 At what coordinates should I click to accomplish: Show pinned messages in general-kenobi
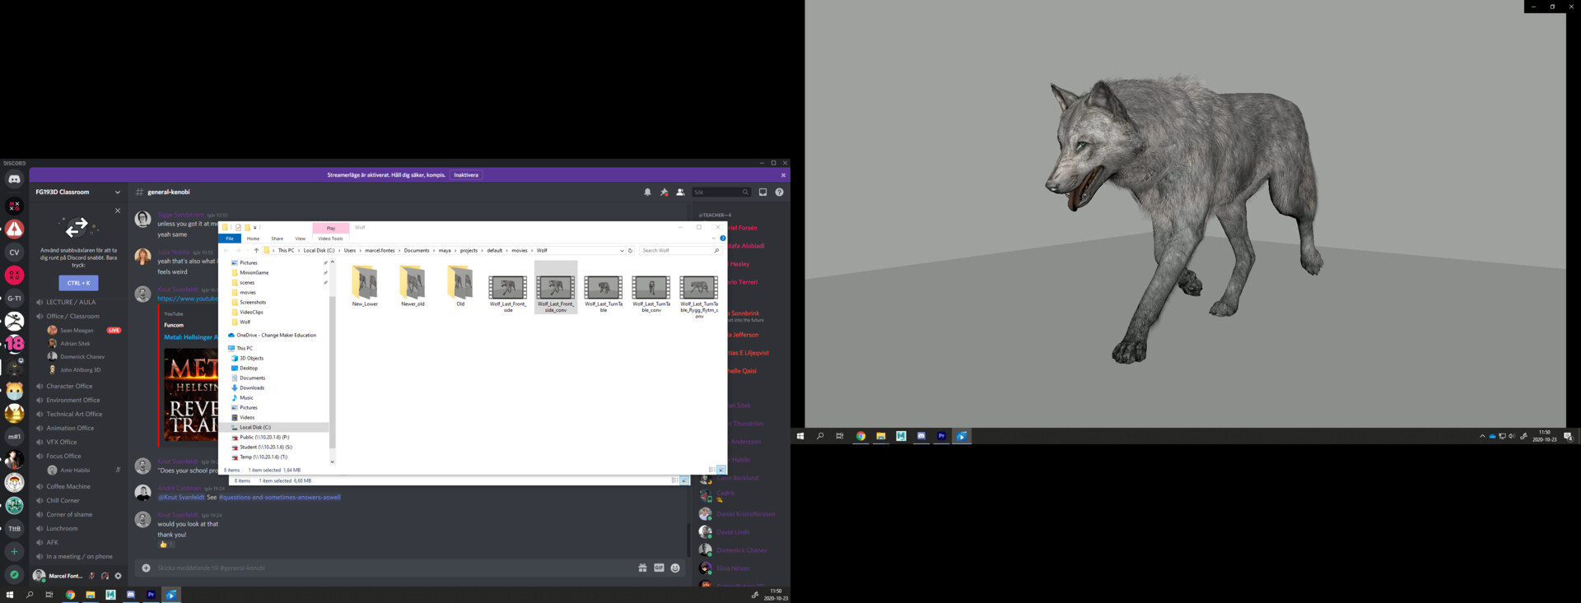point(664,192)
